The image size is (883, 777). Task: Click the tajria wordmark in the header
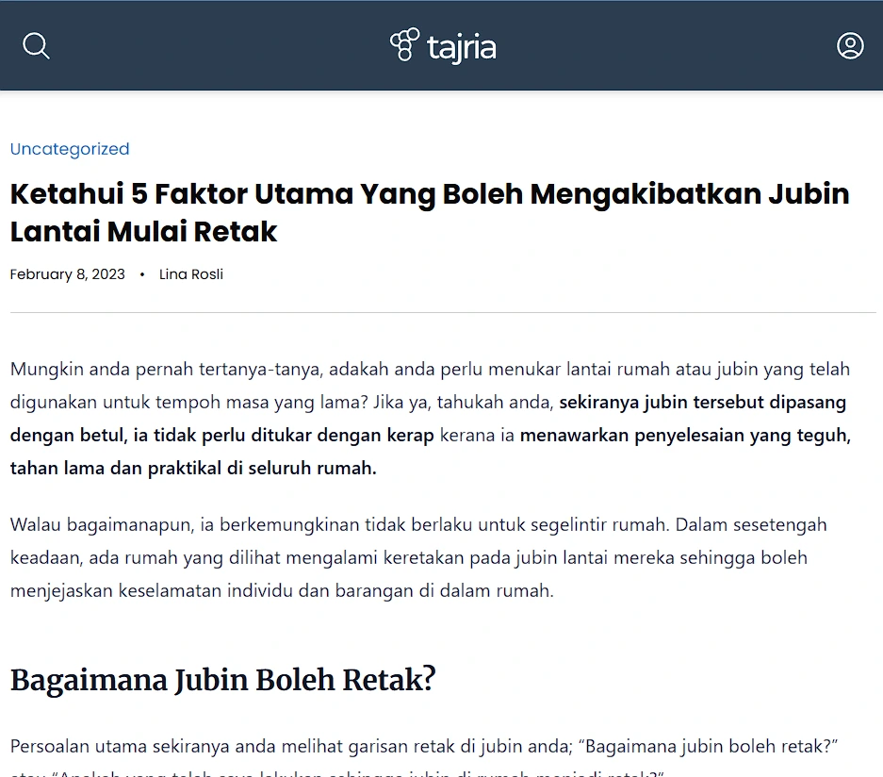tap(461, 47)
